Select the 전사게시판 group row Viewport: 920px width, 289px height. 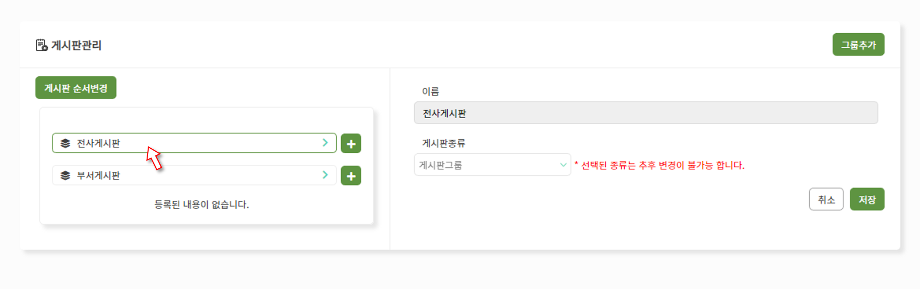coord(194,143)
